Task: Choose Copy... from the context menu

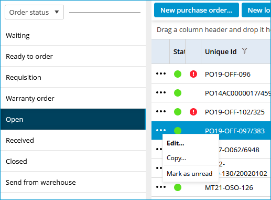Action: point(176,158)
